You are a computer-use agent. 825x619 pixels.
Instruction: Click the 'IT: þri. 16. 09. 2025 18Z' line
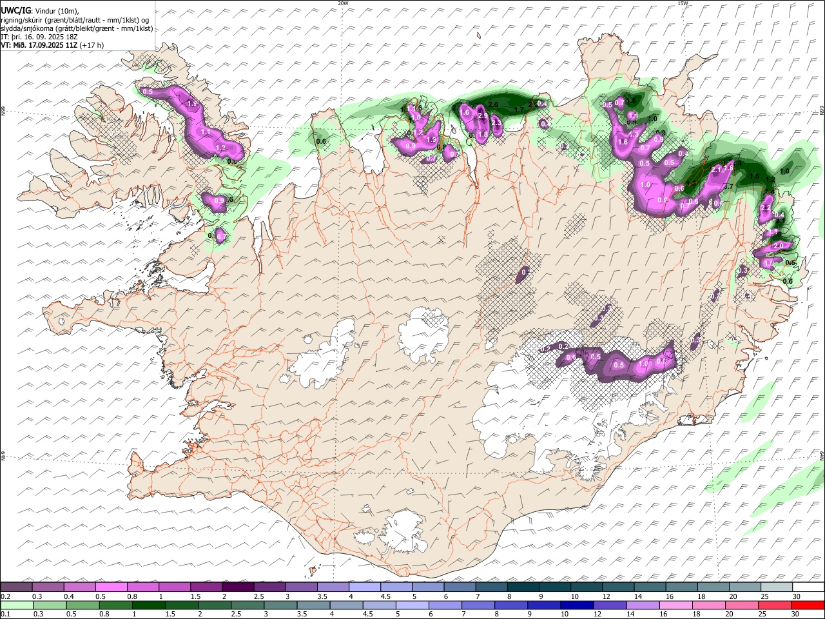pyautogui.click(x=39, y=37)
